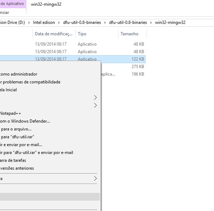Expand the submenu arrow directly above Notepad++ entry
The width and height of the screenshot is (214, 211).
(x=95, y=105)
